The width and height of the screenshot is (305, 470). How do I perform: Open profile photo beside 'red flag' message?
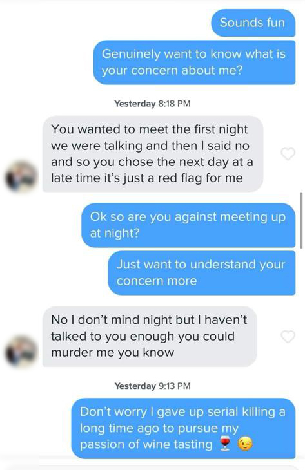tap(21, 176)
